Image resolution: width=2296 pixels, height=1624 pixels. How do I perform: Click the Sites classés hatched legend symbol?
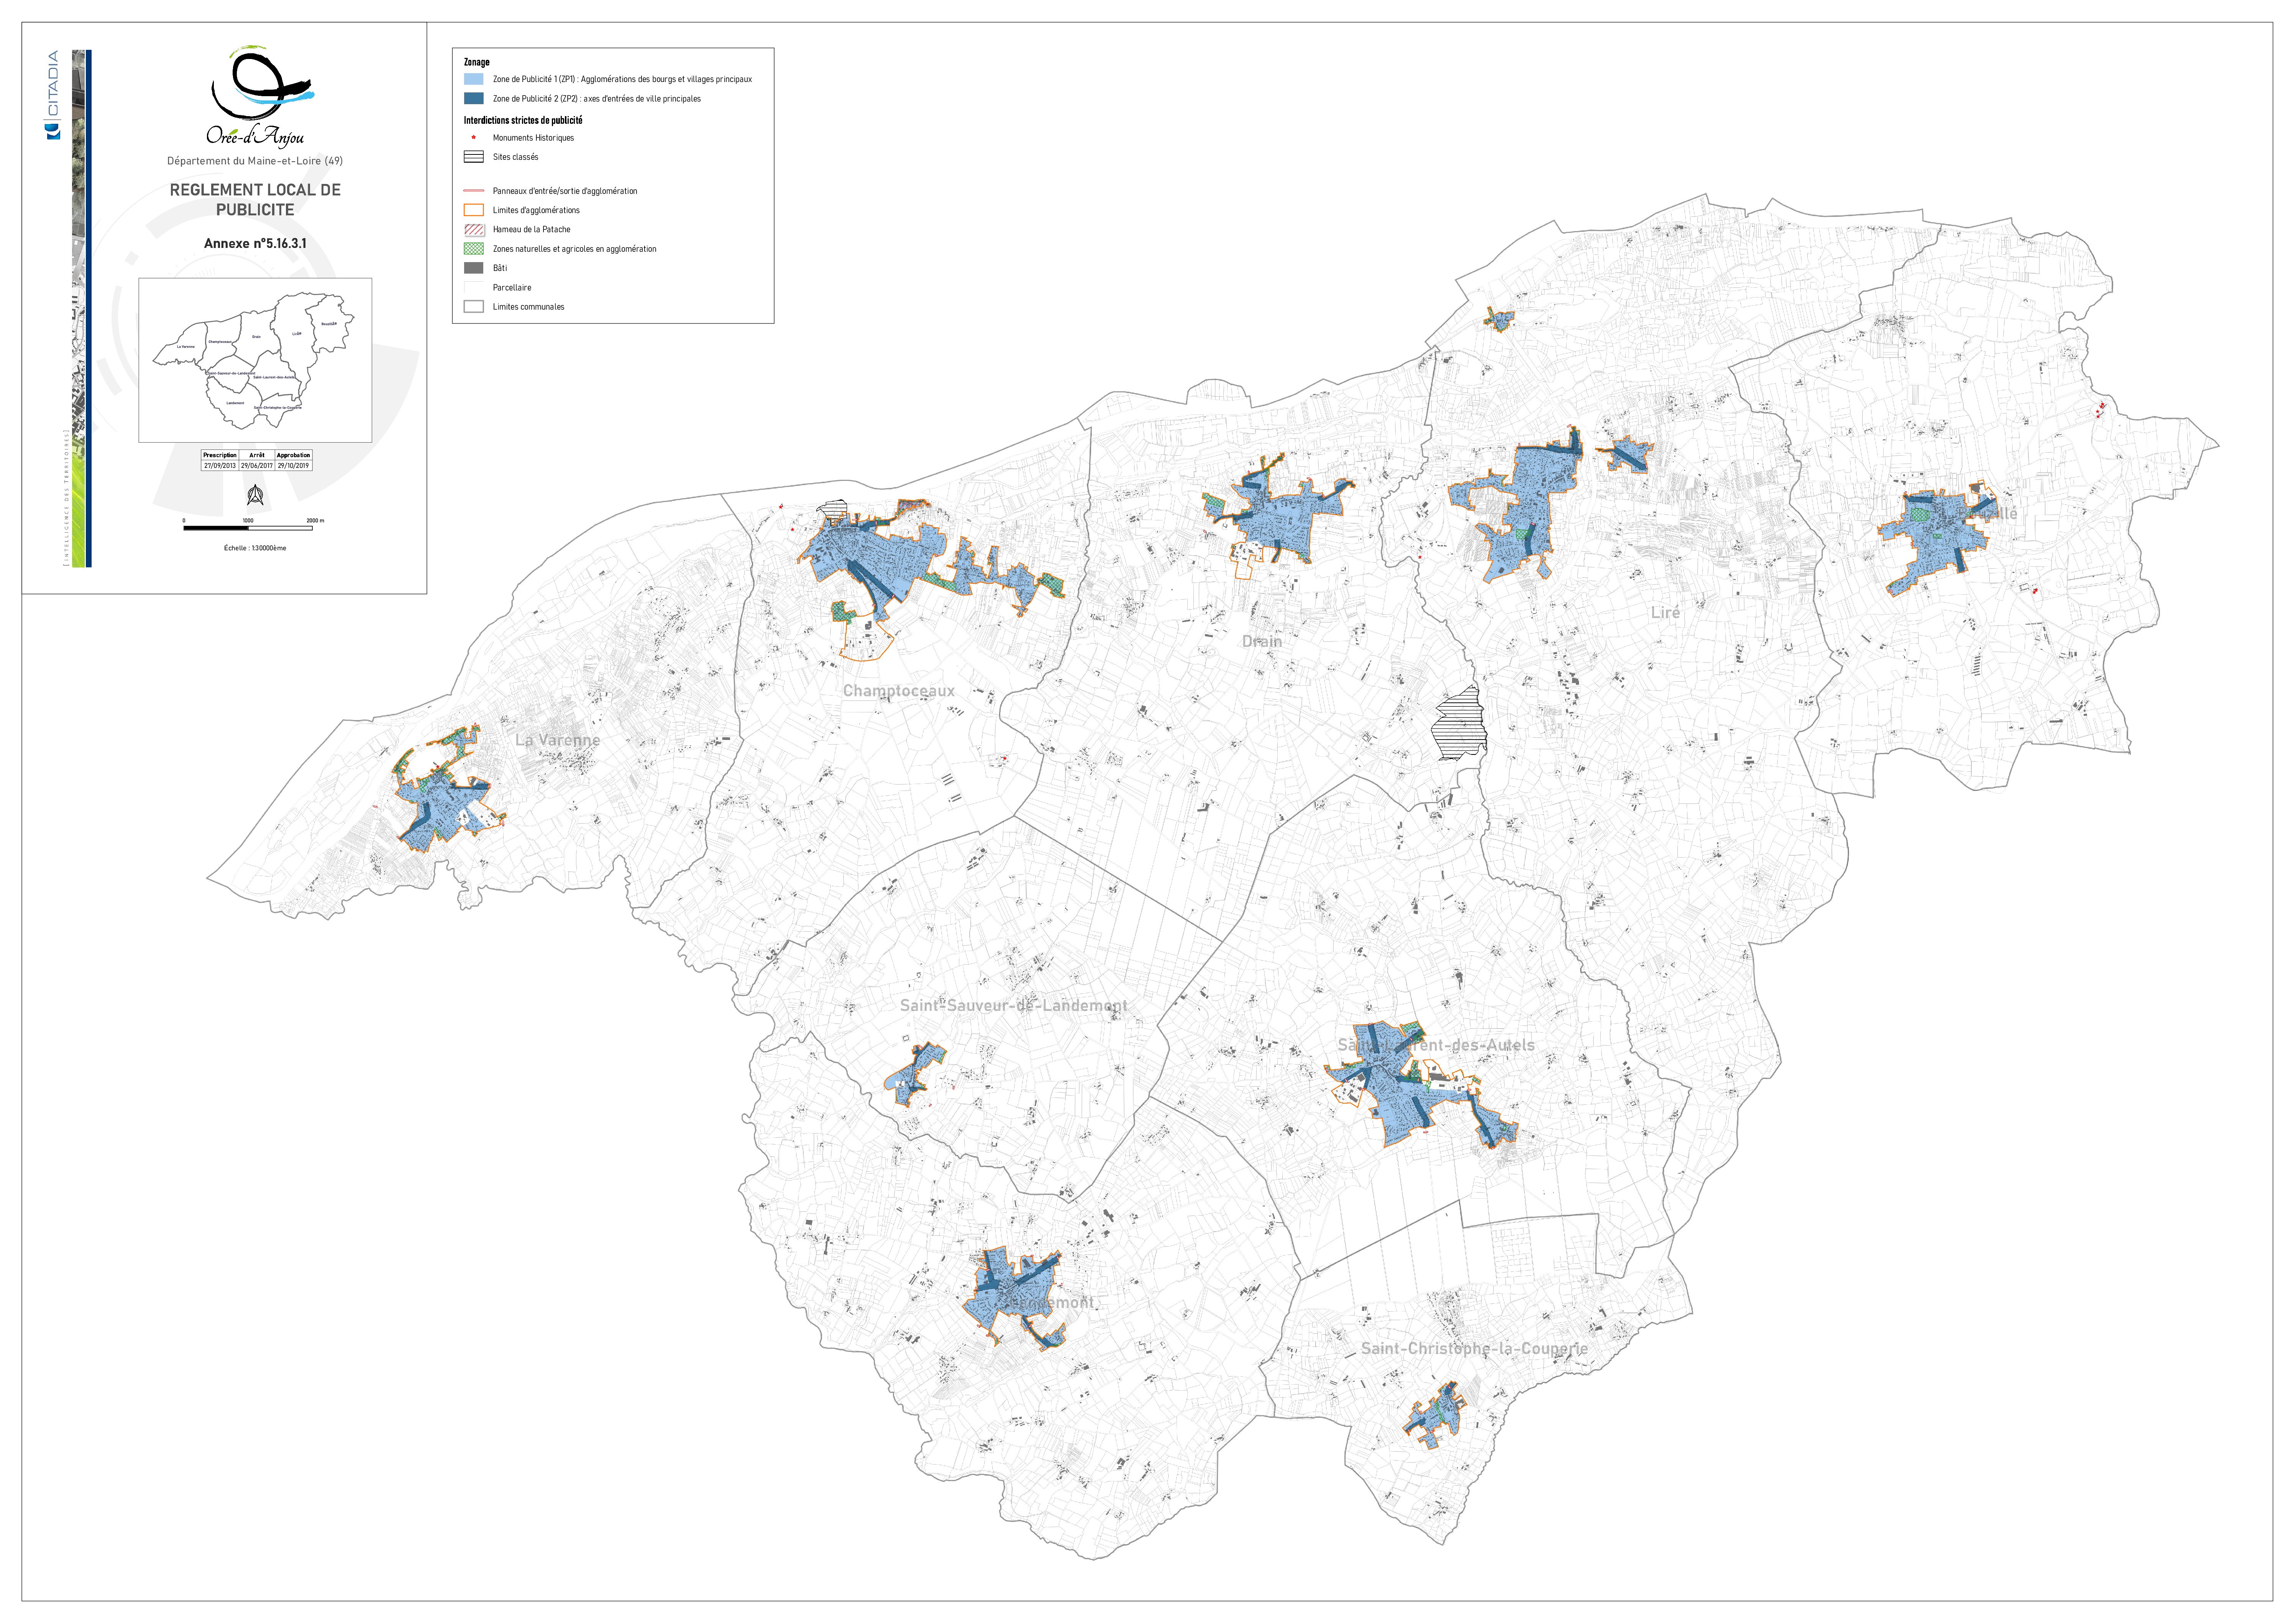[x=474, y=157]
